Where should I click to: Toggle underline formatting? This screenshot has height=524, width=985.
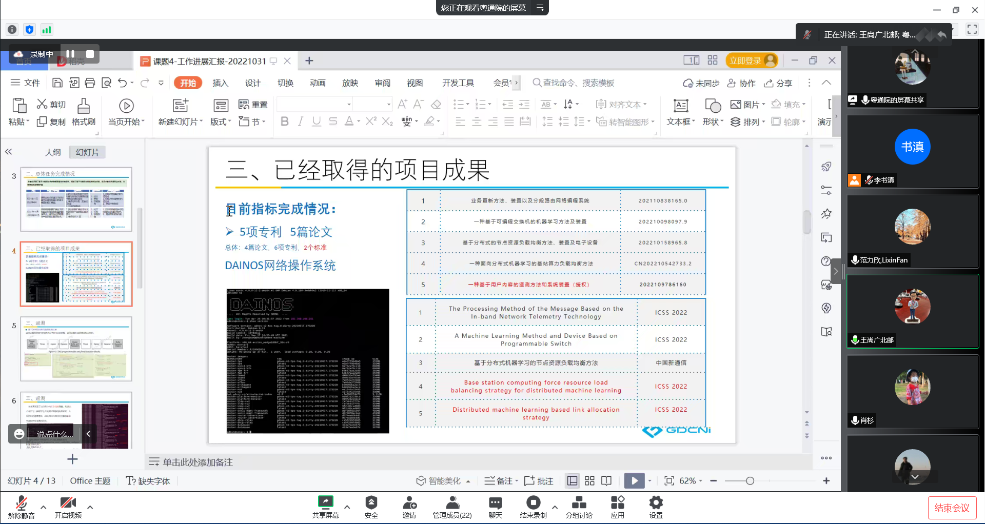pos(317,122)
